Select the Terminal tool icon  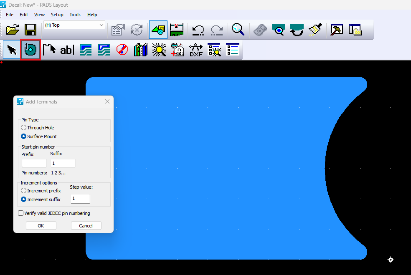pyautogui.click(x=30, y=50)
